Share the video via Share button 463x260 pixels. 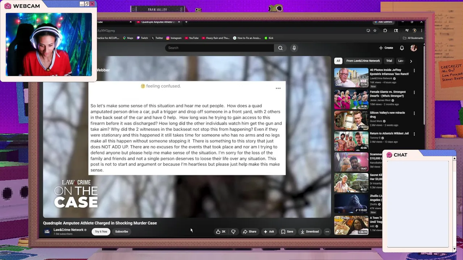tap(249, 231)
